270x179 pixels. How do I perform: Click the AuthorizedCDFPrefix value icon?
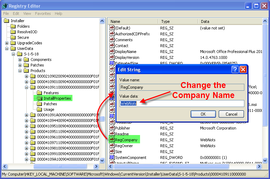point(112,34)
